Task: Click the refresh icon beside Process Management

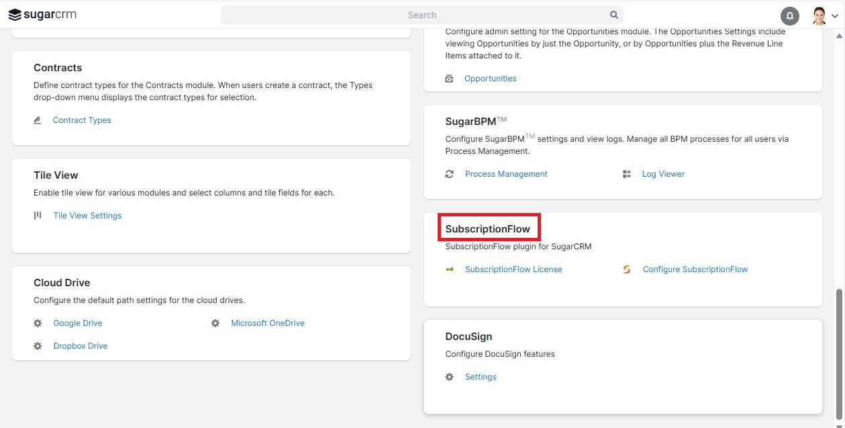Action: [449, 173]
